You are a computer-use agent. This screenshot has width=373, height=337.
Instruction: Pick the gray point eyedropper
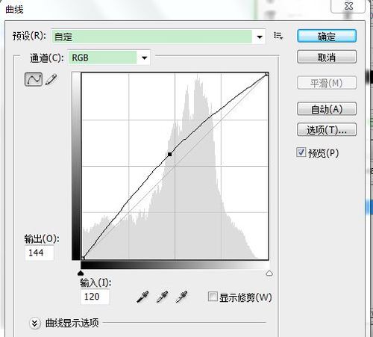point(162,297)
